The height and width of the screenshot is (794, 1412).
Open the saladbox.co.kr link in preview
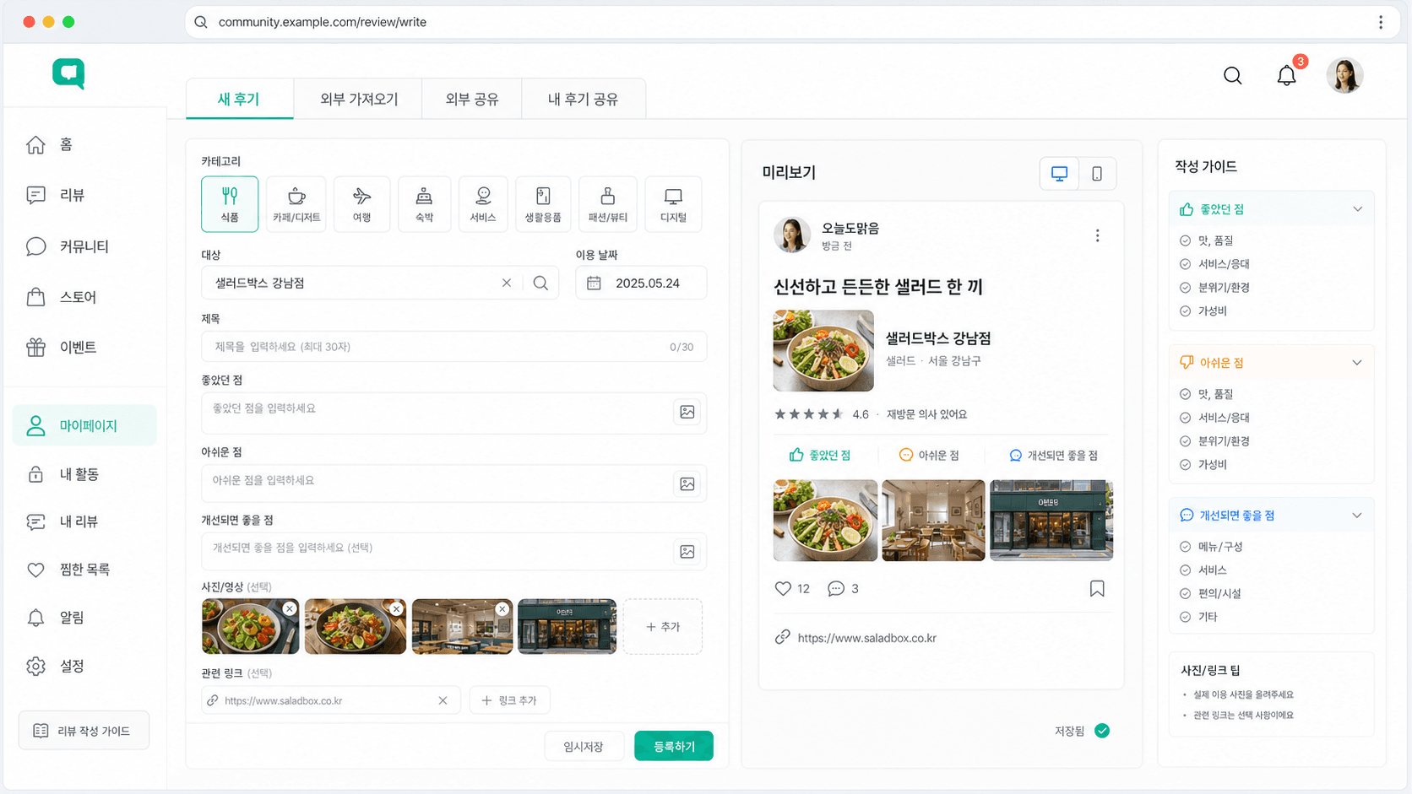pos(866,638)
